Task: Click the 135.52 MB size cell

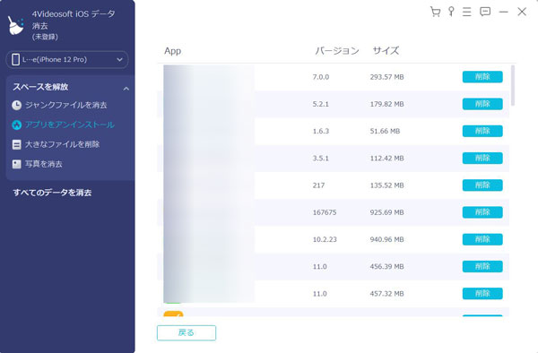Action: [386, 185]
